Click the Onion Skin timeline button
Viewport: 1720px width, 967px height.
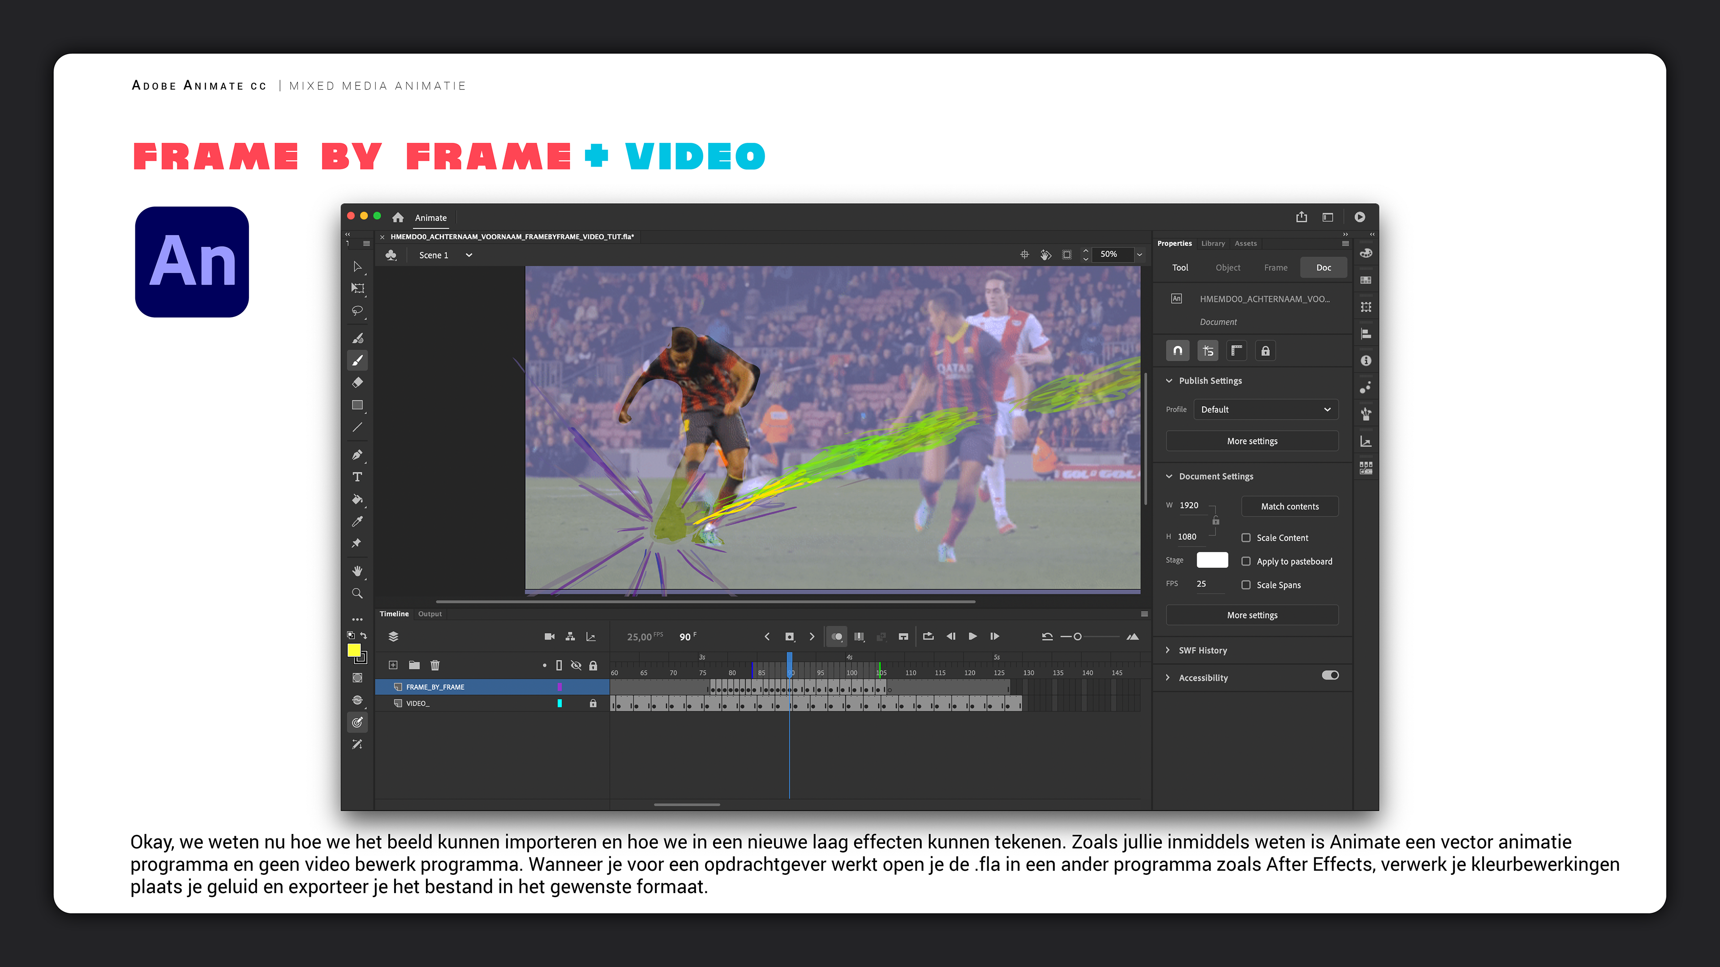pos(837,637)
